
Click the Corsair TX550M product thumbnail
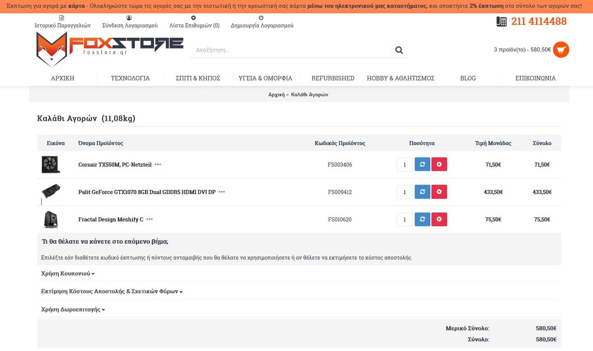pyautogui.click(x=50, y=165)
